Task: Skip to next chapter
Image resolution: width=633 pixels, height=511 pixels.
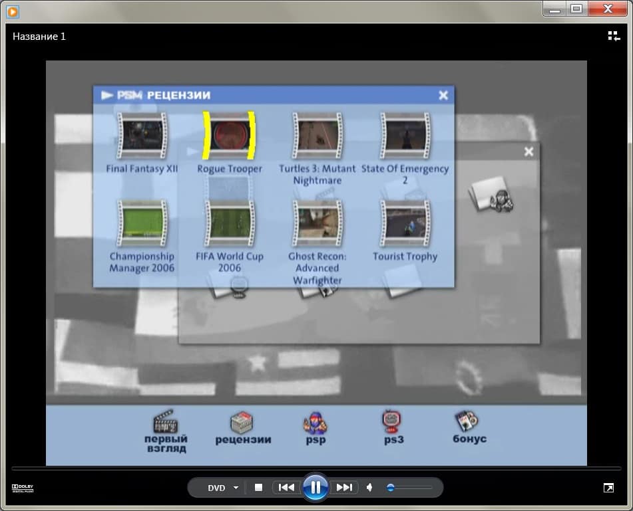Action: tap(344, 488)
